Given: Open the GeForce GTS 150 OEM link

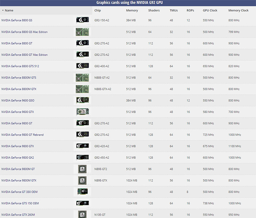Looking at the screenshot, I should (20, 203).
